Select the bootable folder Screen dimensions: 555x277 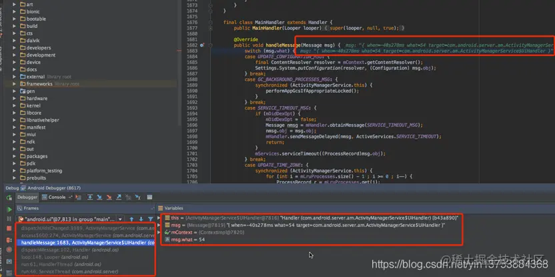[x=33, y=19]
